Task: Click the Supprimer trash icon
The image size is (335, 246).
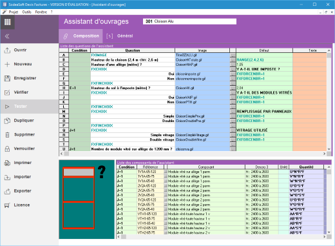Action: 7,135
